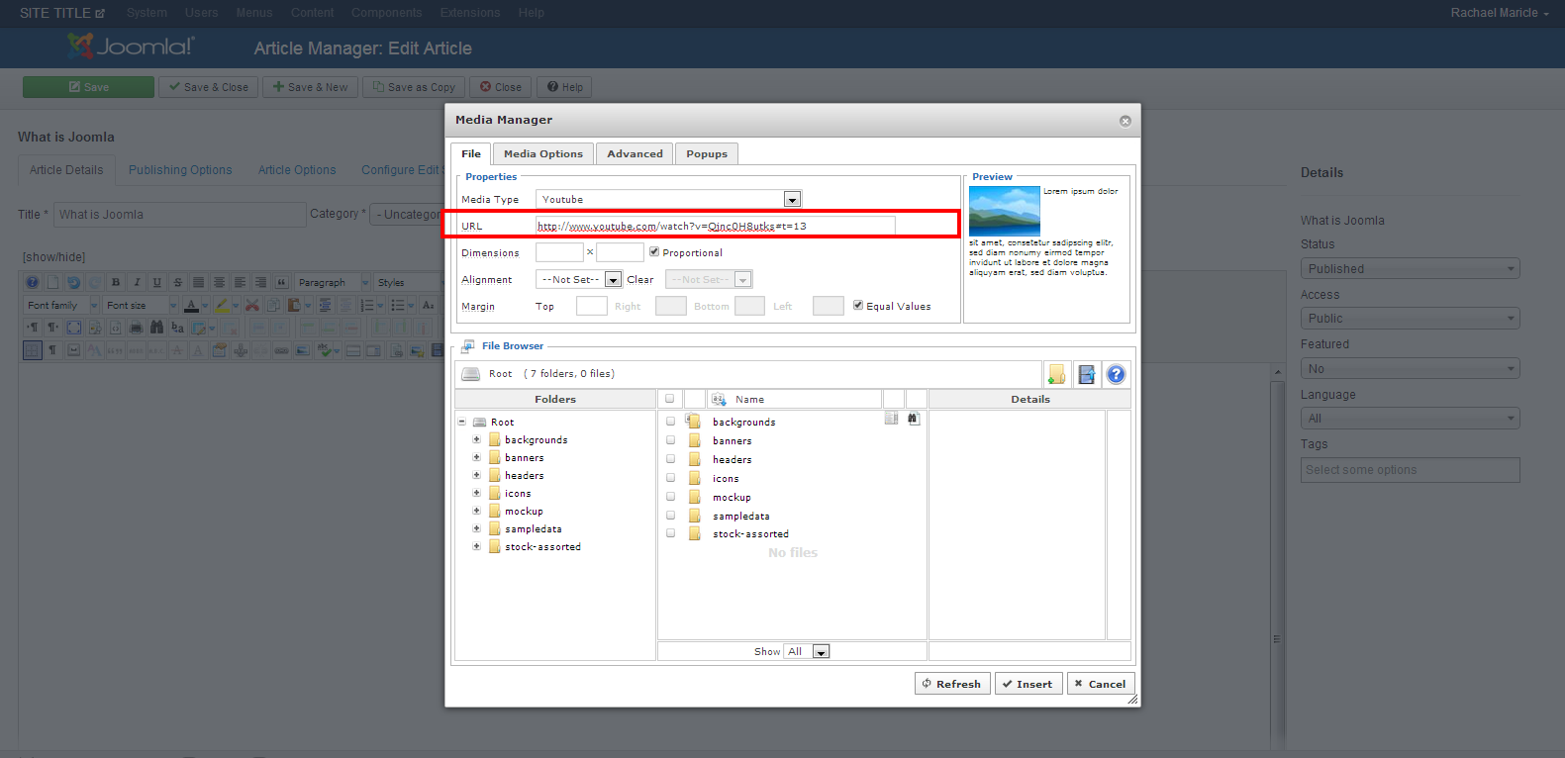Close the Media Manager dialog via X icon
1565x758 pixels.
tap(1125, 121)
